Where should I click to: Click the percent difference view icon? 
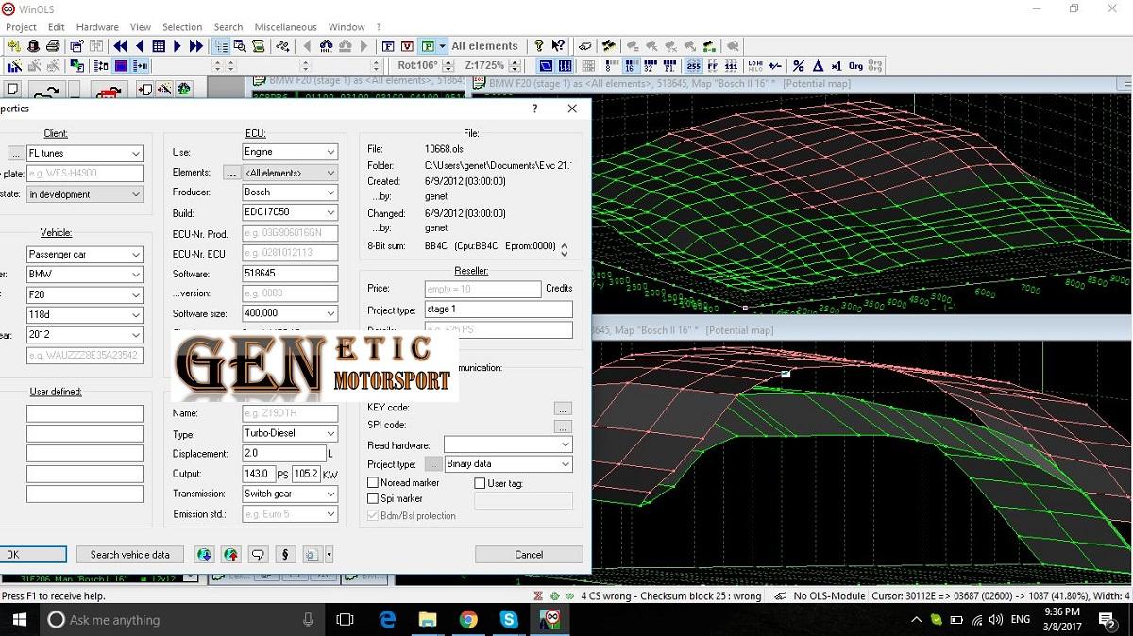(799, 66)
